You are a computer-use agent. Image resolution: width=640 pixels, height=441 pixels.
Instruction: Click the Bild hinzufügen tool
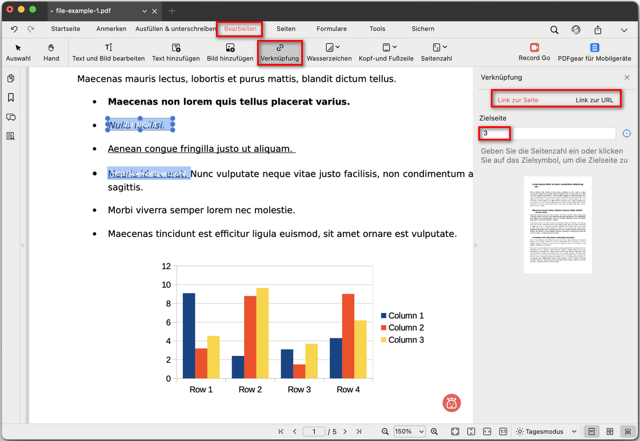pos(230,53)
